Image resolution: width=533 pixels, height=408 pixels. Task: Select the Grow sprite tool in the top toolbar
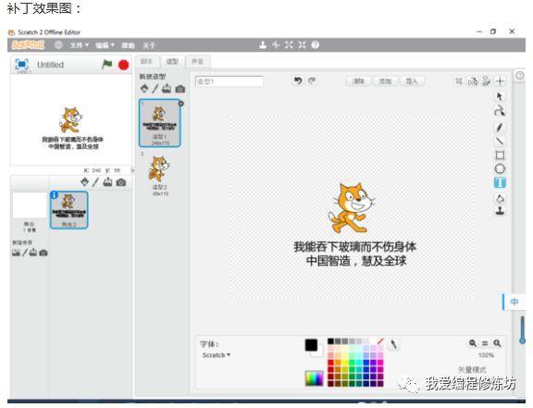tap(289, 45)
